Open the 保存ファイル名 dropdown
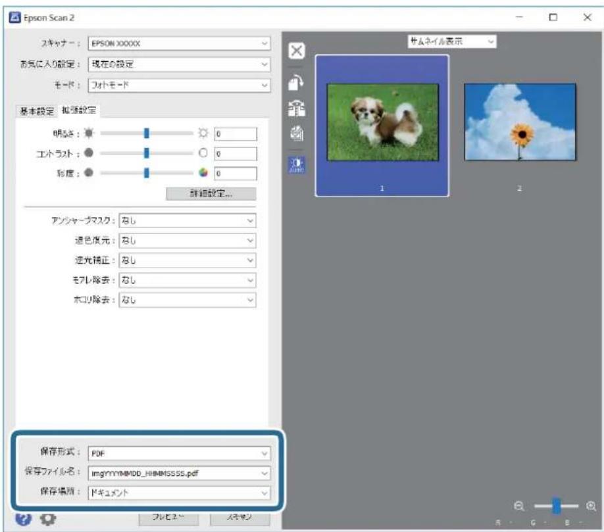 179,473
